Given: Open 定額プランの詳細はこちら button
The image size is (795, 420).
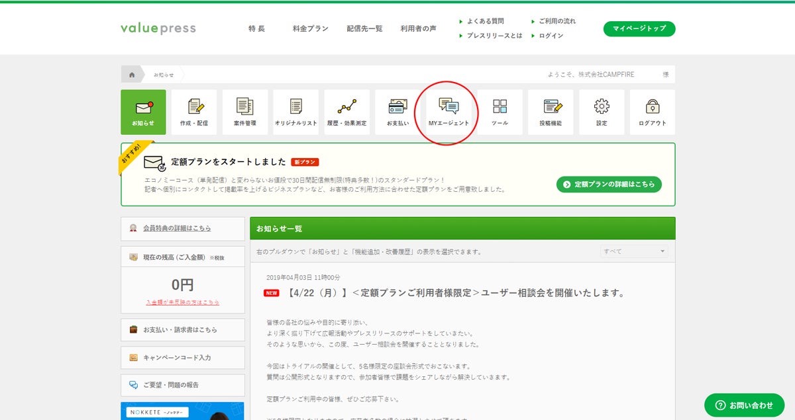Looking at the screenshot, I should point(608,185).
